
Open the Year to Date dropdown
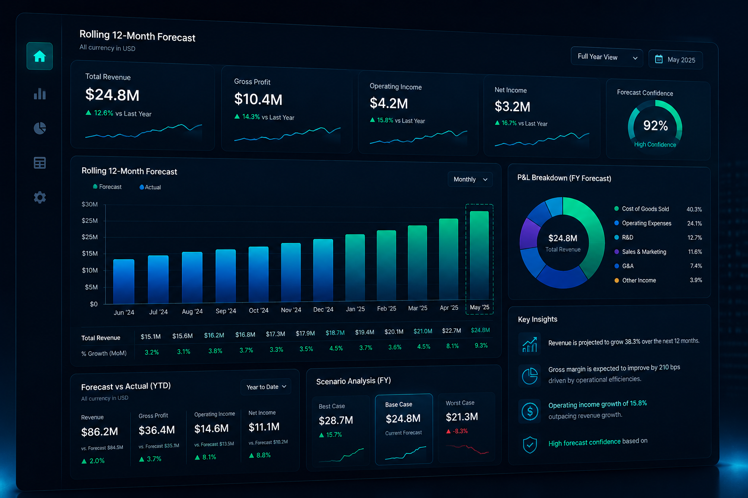point(266,387)
